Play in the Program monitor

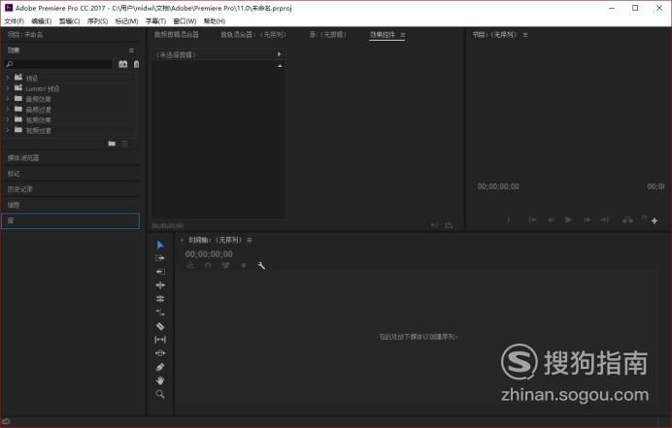568,219
